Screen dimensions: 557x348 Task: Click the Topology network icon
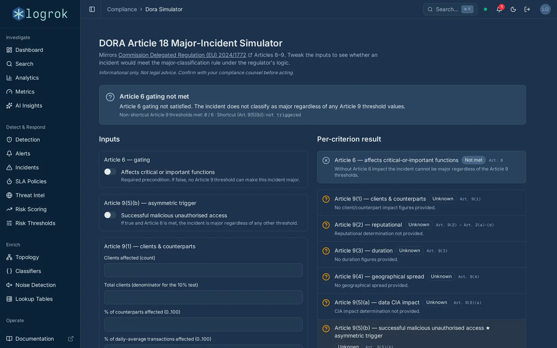click(x=9, y=257)
